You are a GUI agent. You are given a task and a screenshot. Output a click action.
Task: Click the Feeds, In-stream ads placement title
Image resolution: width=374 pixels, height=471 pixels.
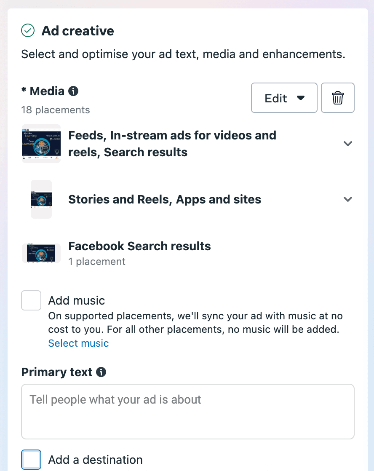172,144
